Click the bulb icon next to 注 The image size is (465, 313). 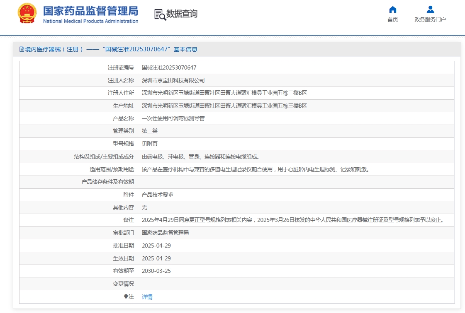click(x=126, y=296)
